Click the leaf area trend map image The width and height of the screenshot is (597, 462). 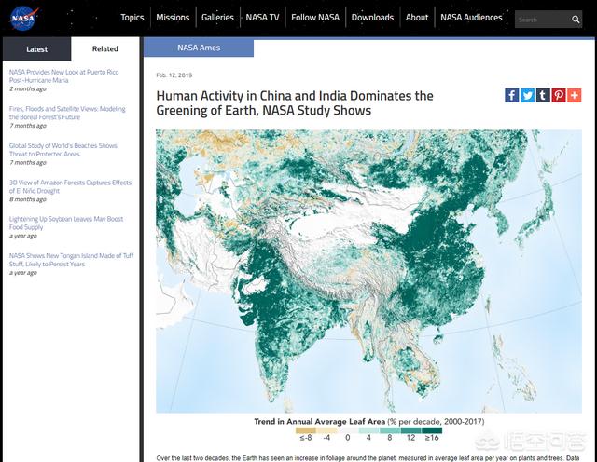pyautogui.click(x=368, y=271)
